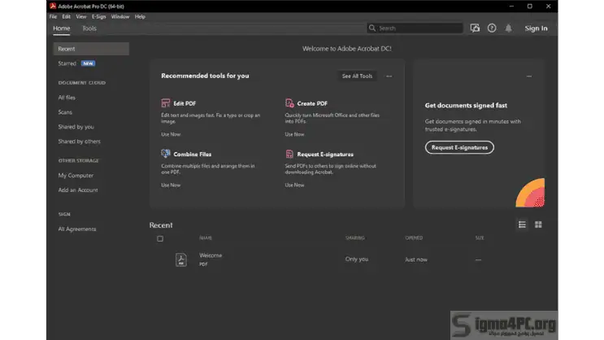This screenshot has width=604, height=340.
Task: Maximize the Acrobat window
Action: click(x=530, y=7)
